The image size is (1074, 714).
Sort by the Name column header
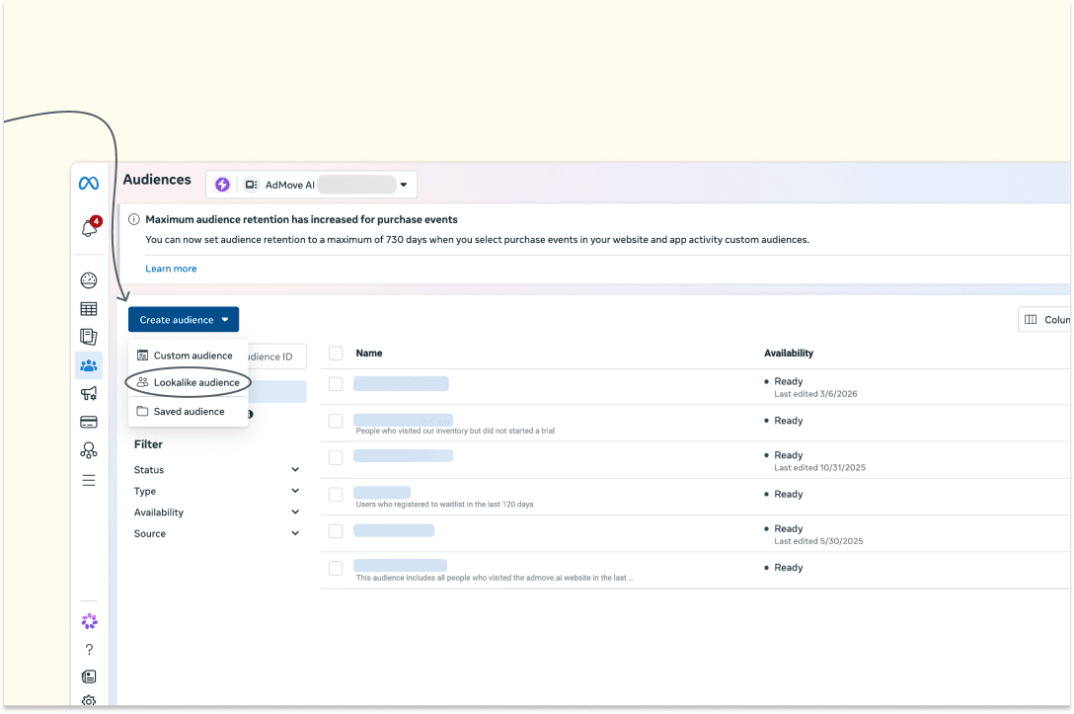click(369, 353)
